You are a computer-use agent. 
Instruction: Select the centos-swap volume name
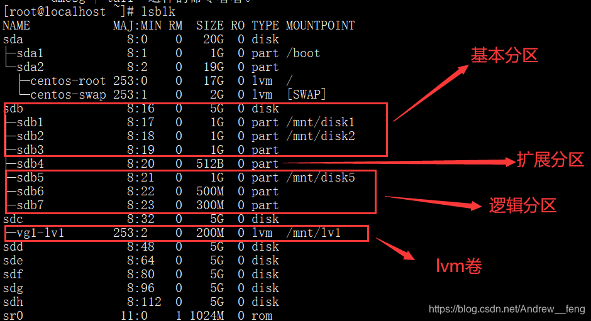click(x=69, y=95)
